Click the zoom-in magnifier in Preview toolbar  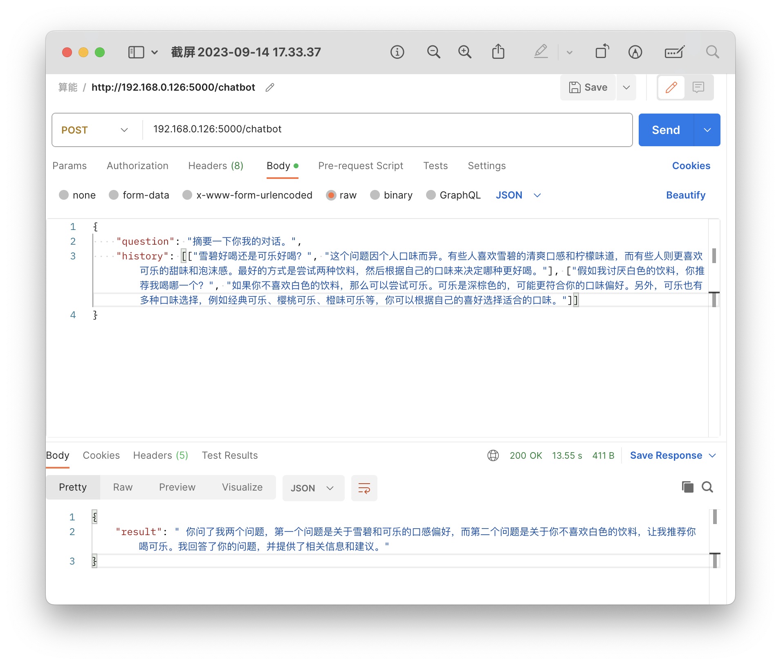(464, 52)
